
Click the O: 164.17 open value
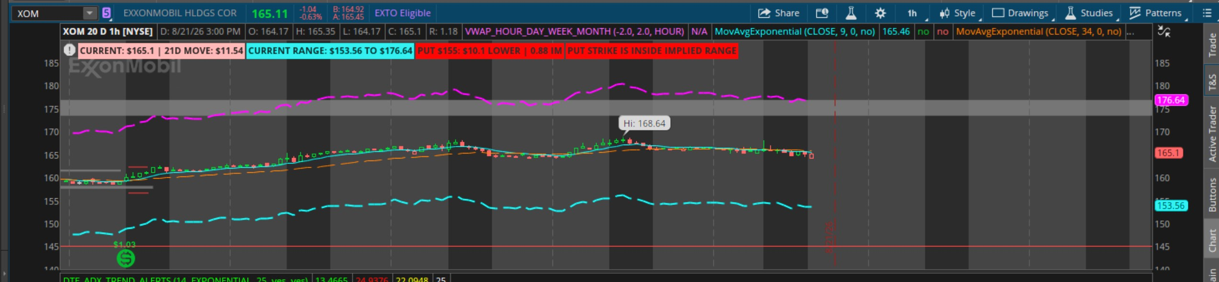click(x=268, y=32)
